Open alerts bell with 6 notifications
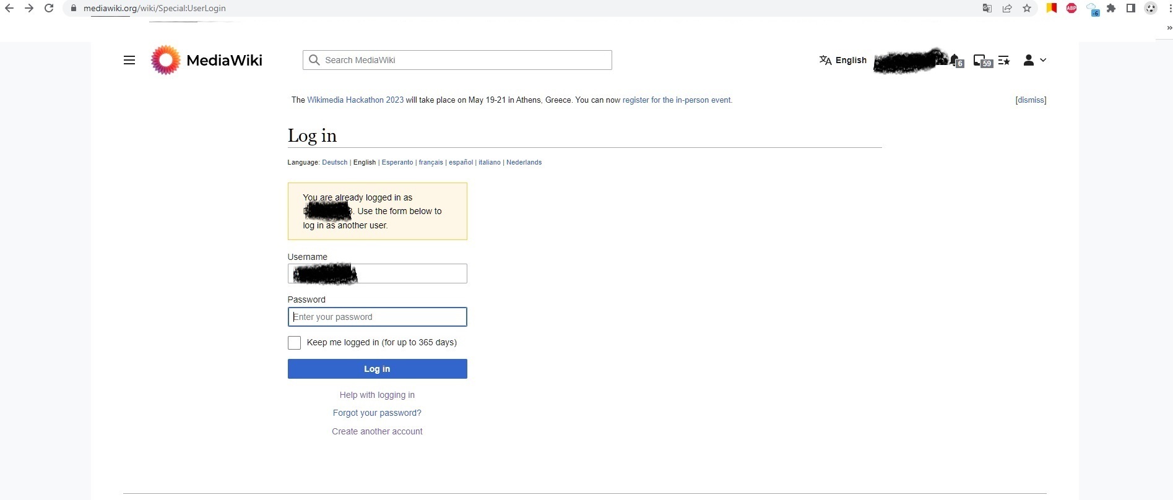Image resolution: width=1173 pixels, height=500 pixels. 956,60
